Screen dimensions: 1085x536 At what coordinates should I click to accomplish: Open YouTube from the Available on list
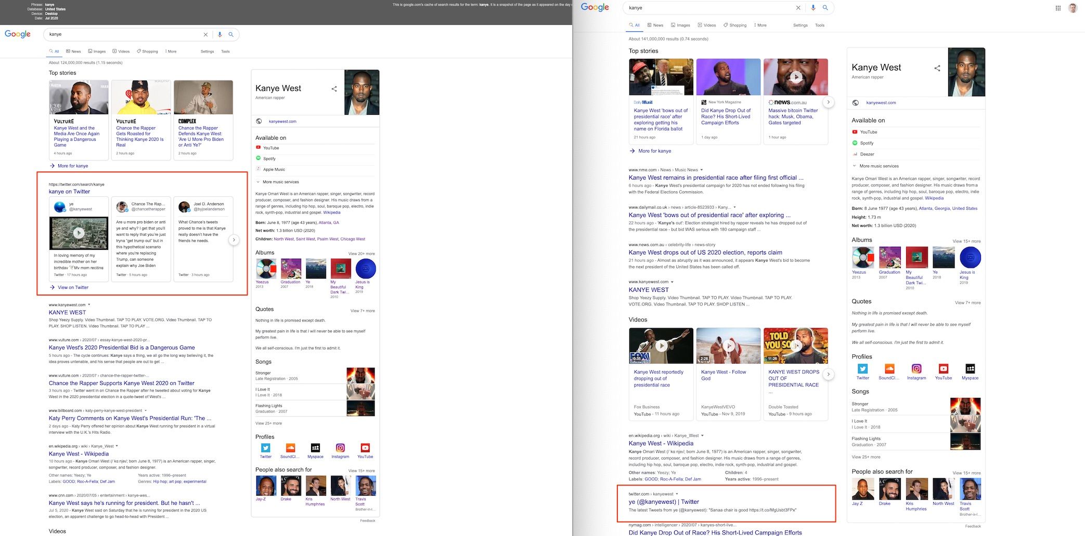coord(855,132)
